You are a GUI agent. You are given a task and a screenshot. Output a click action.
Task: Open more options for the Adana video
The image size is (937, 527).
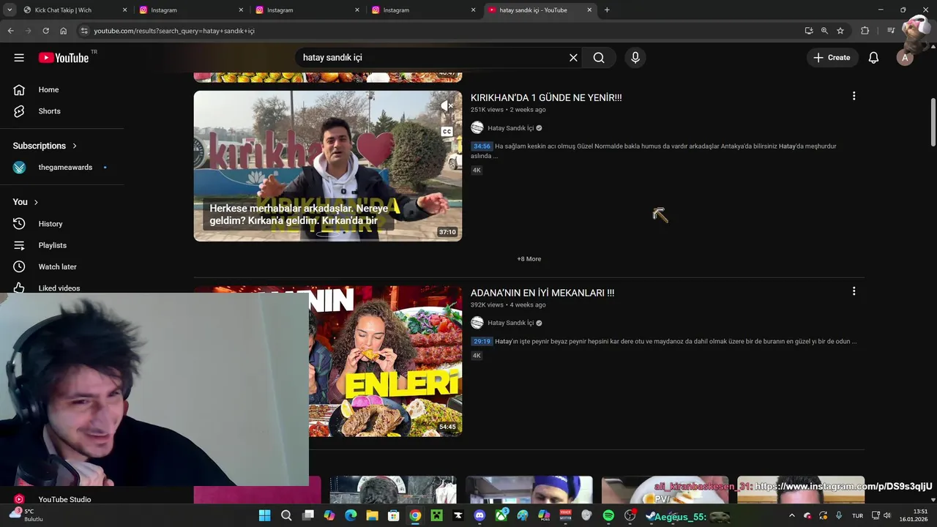[854, 291]
